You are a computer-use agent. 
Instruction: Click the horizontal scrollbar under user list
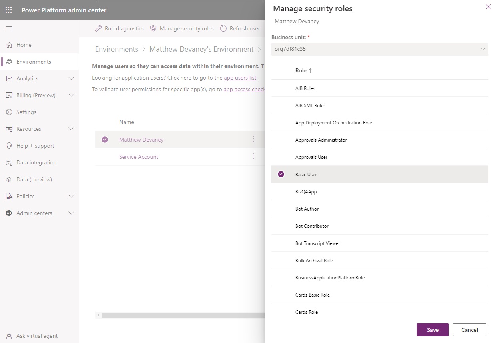180,315
